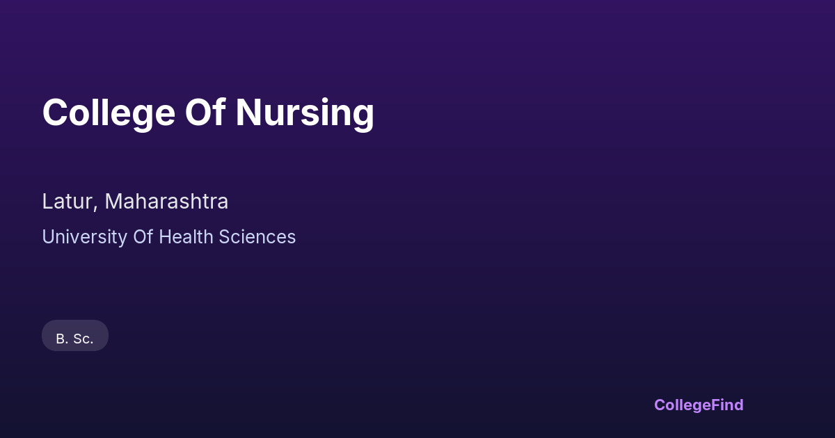This screenshot has width=835, height=438.
Task: Click the word Nursing in the heading
Action: 305,113
